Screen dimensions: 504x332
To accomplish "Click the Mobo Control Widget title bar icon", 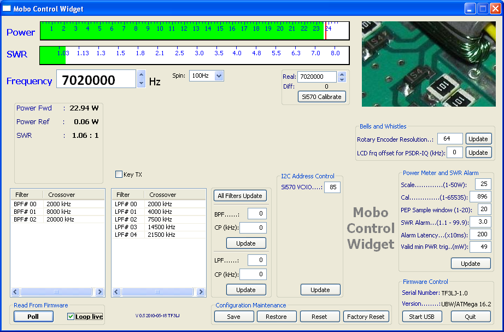I will (7, 8).
